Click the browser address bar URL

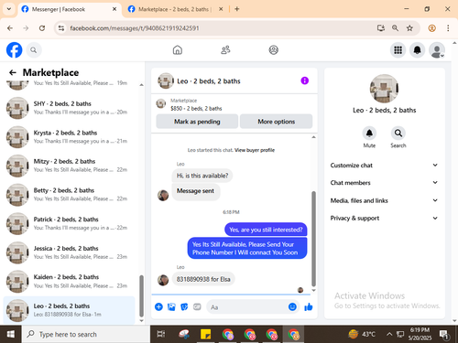135,28
